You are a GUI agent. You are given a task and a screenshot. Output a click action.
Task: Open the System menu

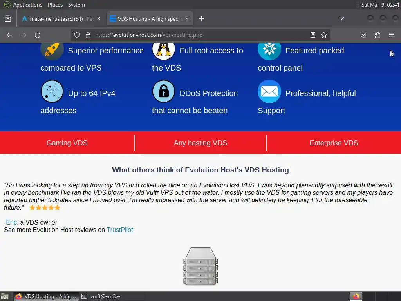pos(76,5)
